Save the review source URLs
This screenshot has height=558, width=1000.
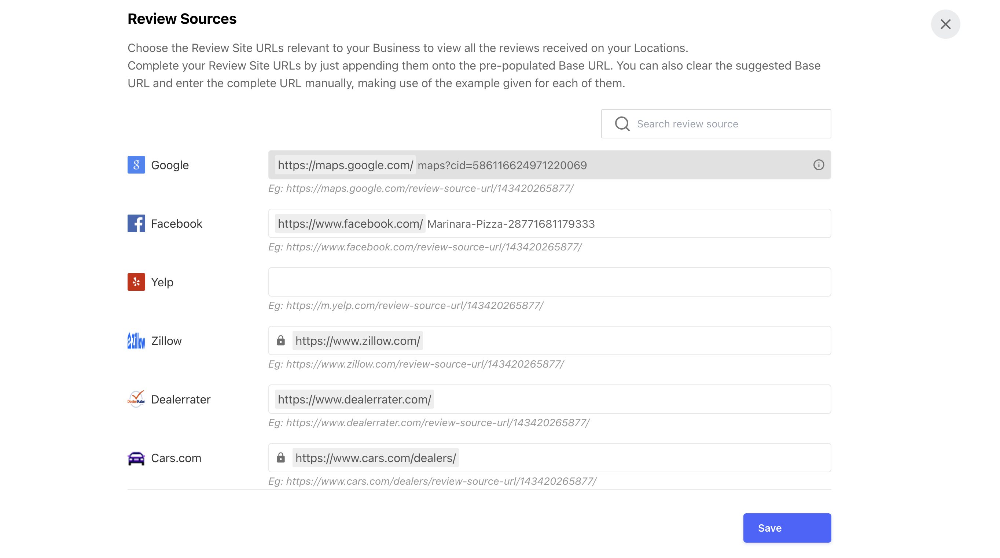[787, 528]
